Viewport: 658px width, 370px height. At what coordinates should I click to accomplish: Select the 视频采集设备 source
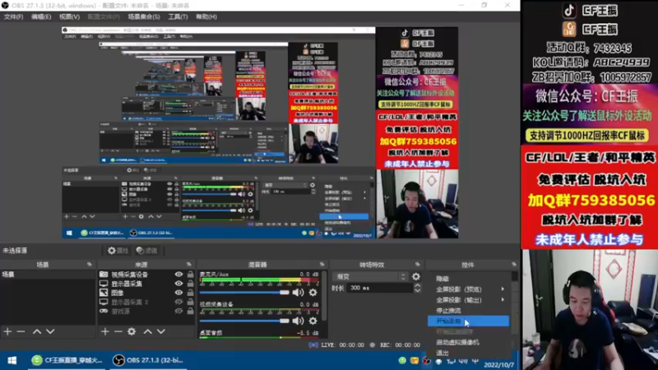[x=129, y=275]
